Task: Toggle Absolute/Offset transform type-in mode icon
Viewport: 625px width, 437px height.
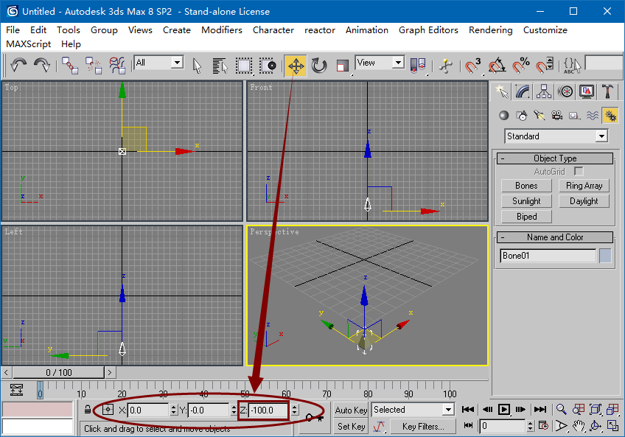Action: (x=108, y=410)
